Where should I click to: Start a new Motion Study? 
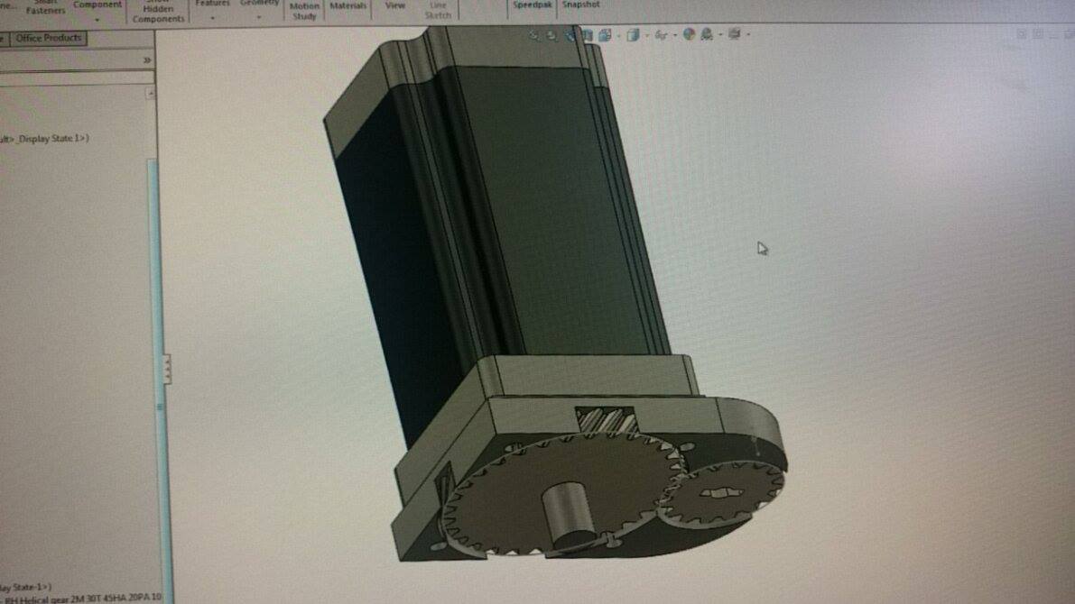tap(304, 10)
